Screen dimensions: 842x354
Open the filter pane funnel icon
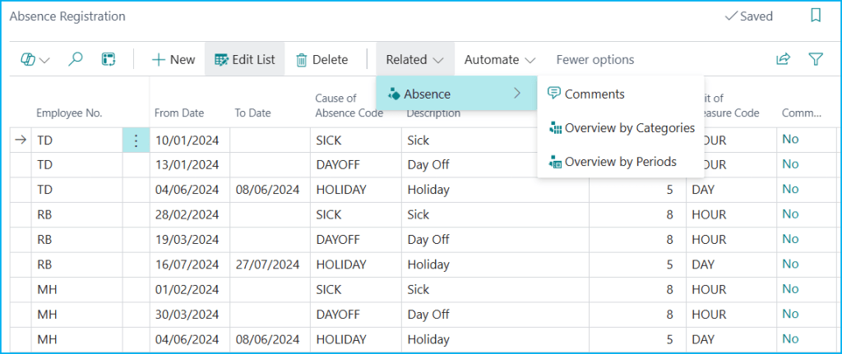(x=815, y=59)
